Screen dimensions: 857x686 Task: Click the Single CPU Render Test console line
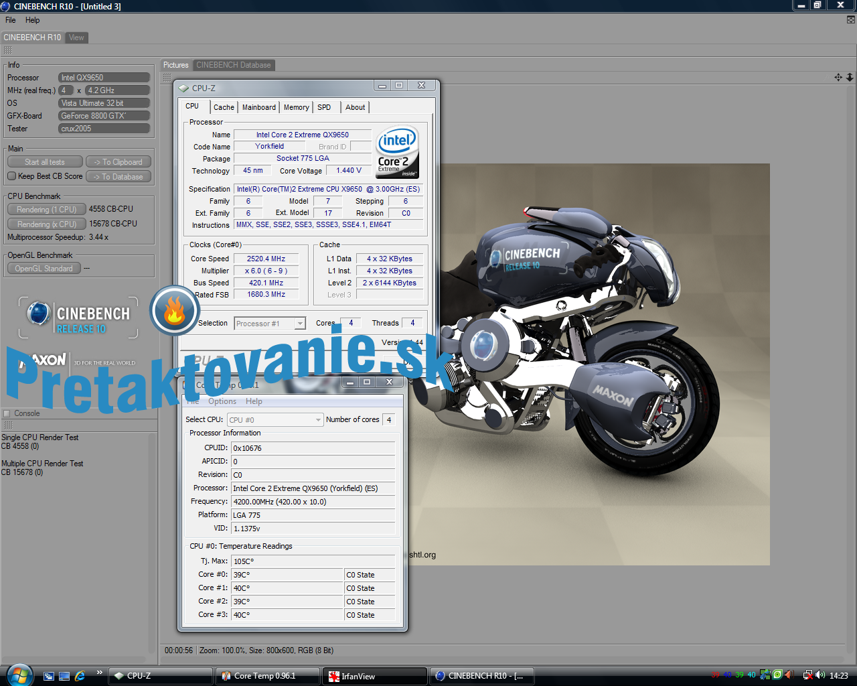click(x=40, y=437)
